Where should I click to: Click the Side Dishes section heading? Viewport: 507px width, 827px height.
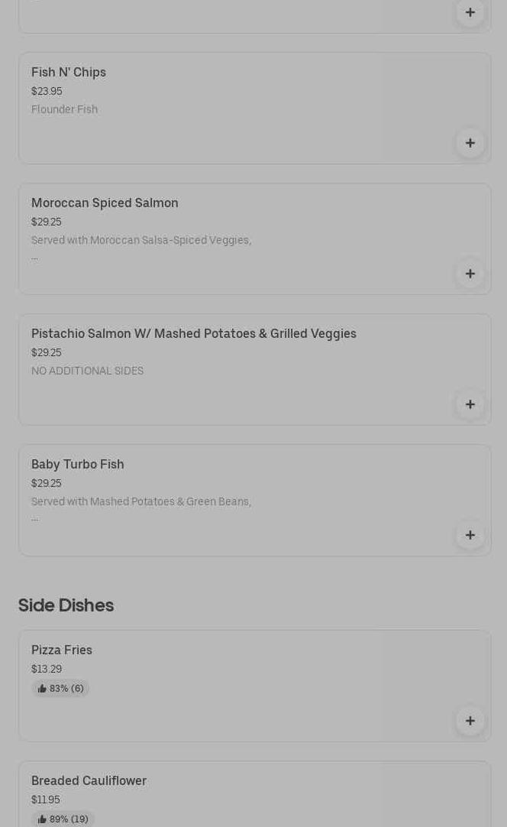(66, 605)
